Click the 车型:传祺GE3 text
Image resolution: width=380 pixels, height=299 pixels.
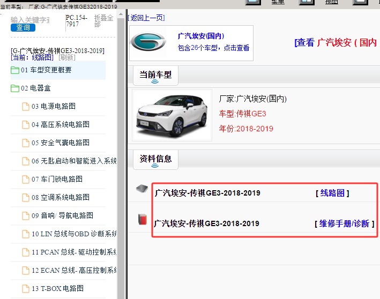pos(242,114)
